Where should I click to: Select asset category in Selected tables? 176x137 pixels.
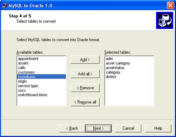pyautogui.click(x=129, y=63)
